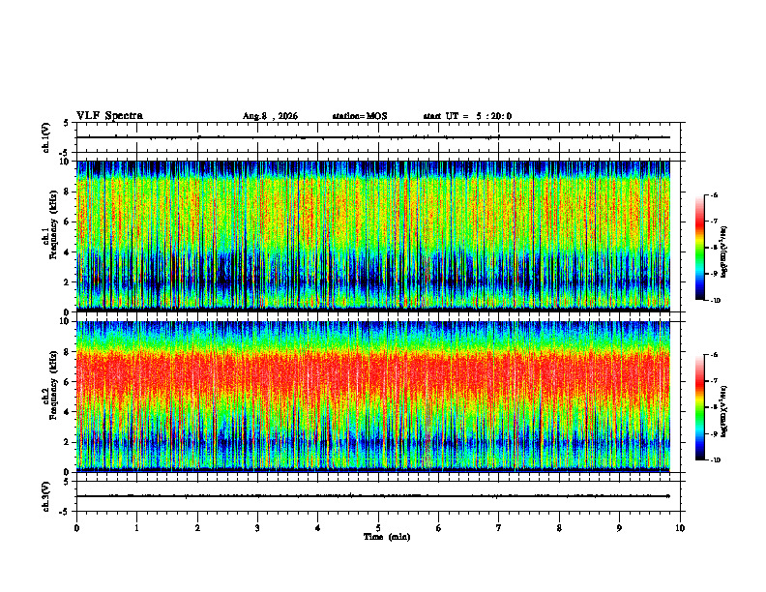Click the "8" kHz tick on ch.1 axis

point(68,192)
